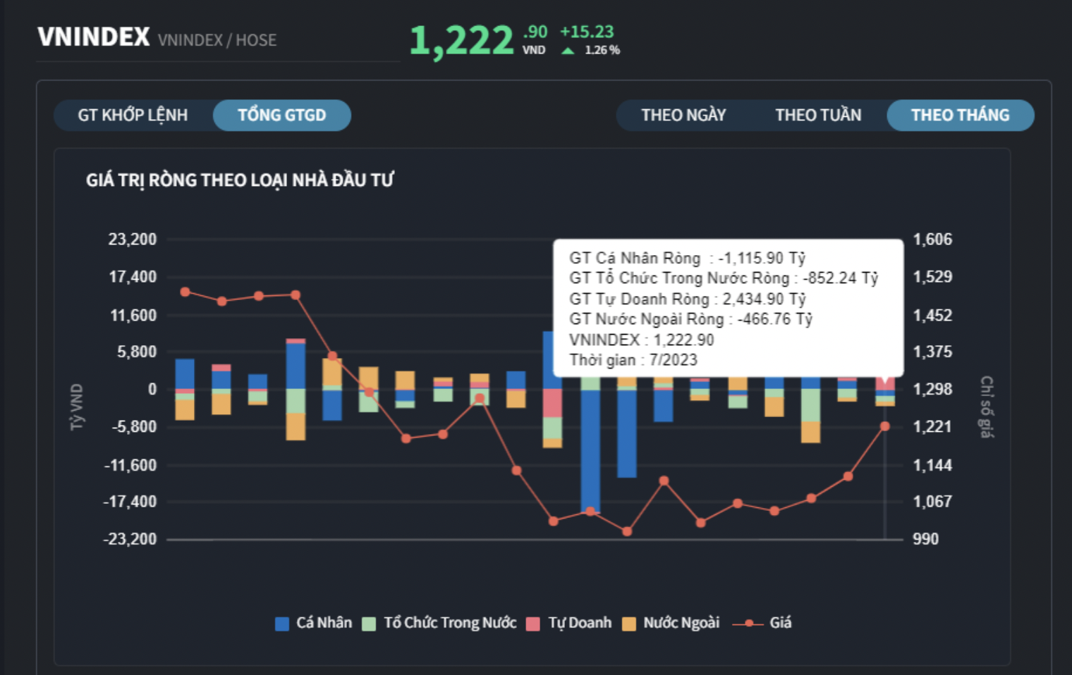This screenshot has width=1072, height=675.
Task: Click the first price point on the line
Action: coord(185,292)
